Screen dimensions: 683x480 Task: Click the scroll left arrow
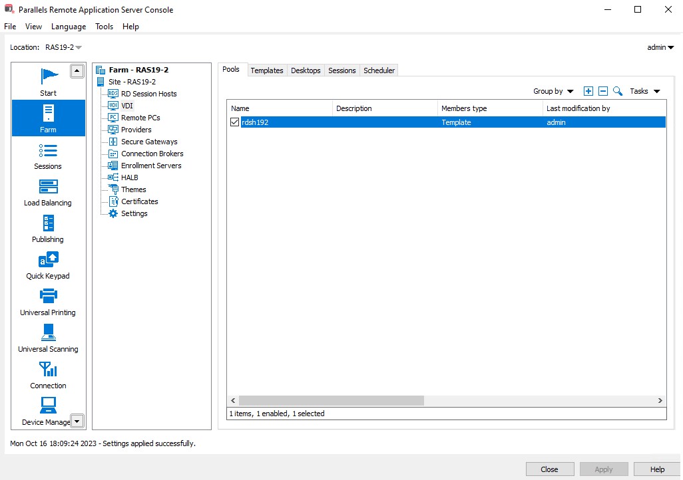point(233,400)
